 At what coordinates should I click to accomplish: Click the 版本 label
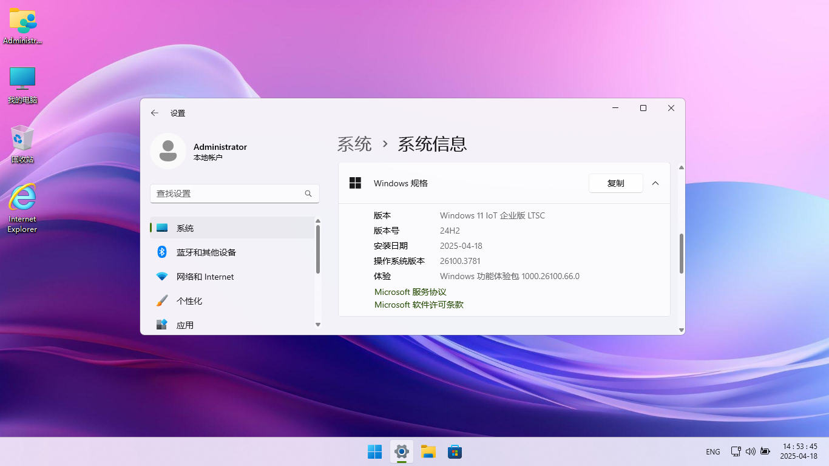382,215
